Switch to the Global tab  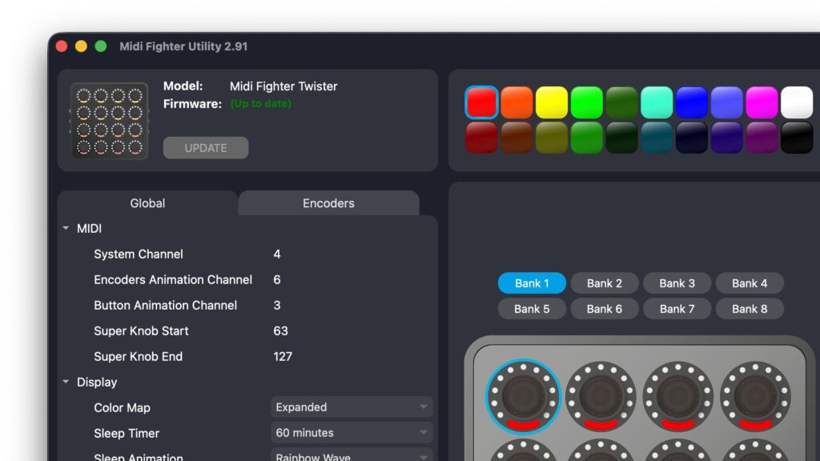tap(147, 203)
